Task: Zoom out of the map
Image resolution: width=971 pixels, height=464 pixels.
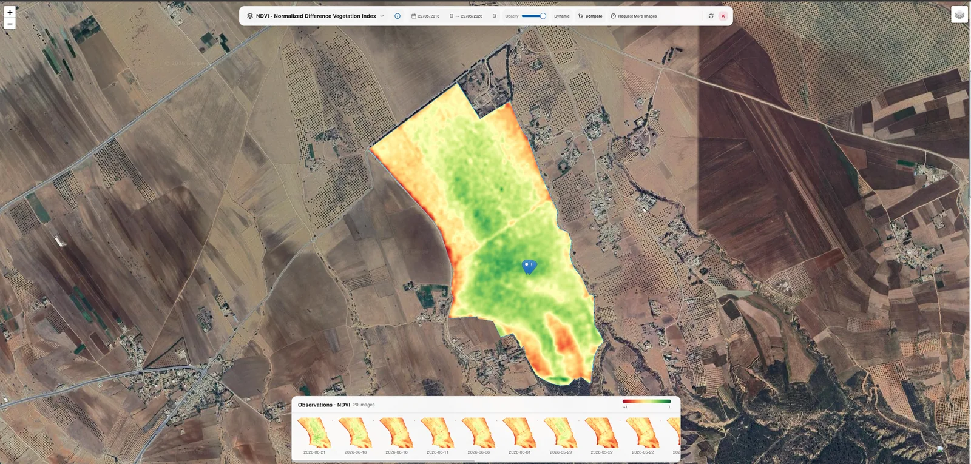Action: click(10, 24)
